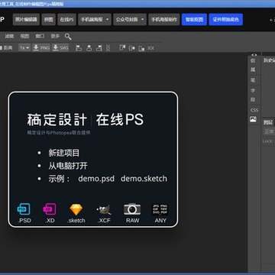The image size is (275, 275).
Task: Click the blue 智能抠图 button
Action: pyautogui.click(x=194, y=19)
